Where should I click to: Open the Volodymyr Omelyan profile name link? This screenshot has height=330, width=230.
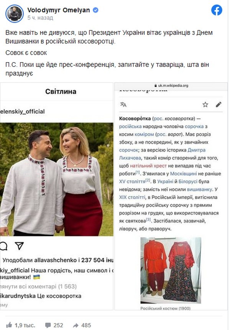pos(58,10)
